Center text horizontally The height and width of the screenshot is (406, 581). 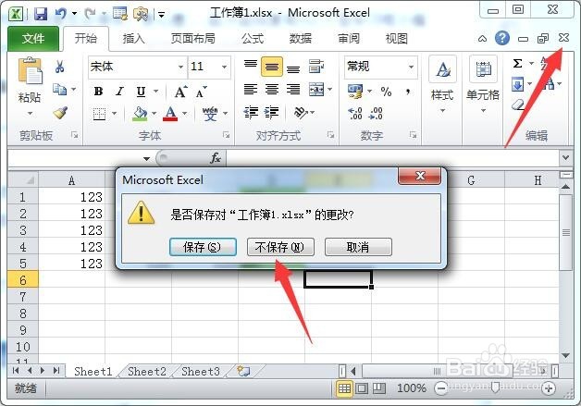pos(272,90)
